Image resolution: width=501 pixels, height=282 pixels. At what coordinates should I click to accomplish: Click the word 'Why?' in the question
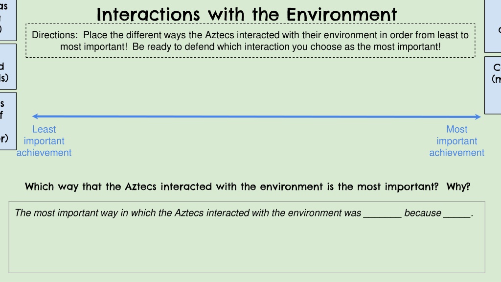coord(458,187)
